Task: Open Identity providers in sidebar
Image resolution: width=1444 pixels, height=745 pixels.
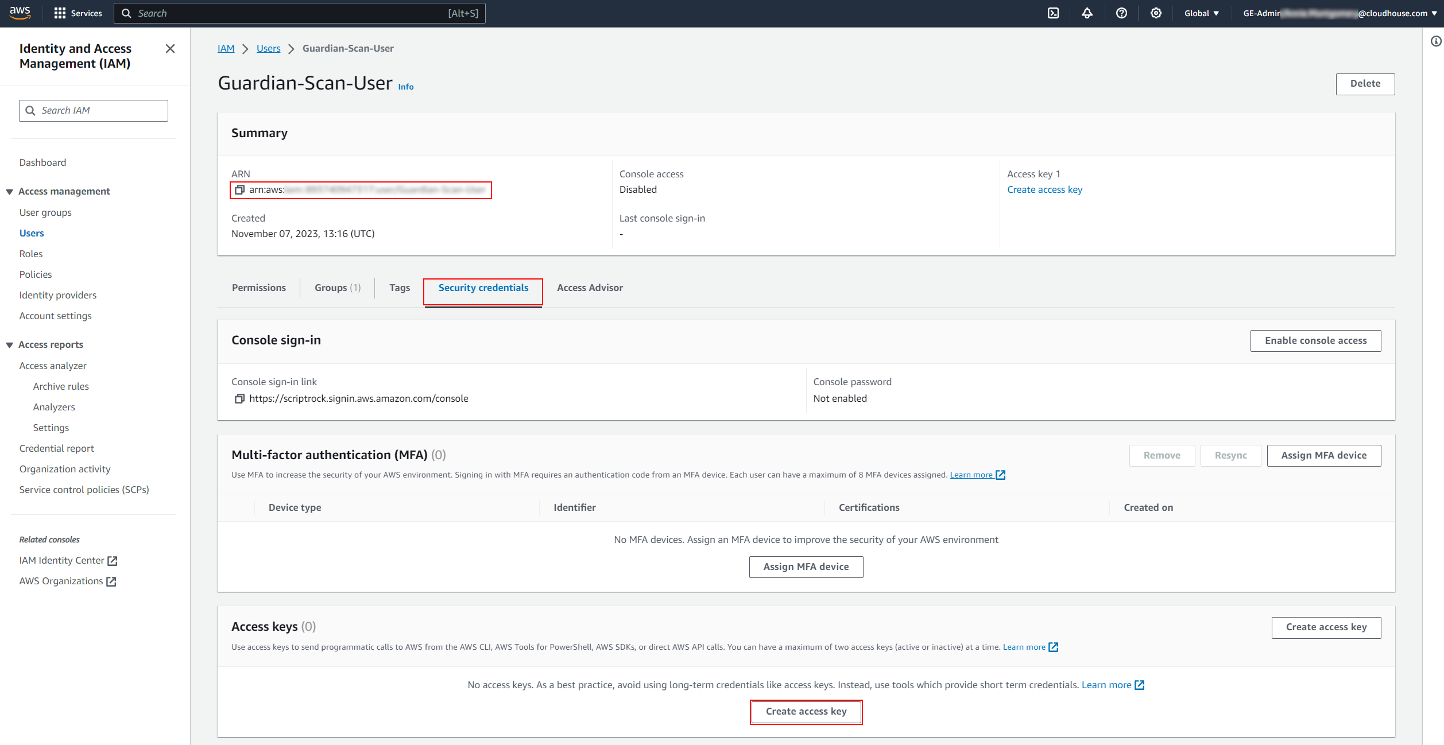Action: pos(58,295)
